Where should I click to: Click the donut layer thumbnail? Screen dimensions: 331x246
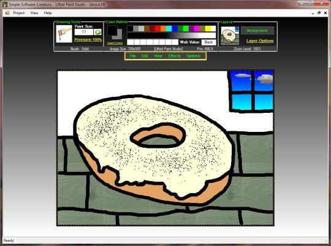point(230,36)
